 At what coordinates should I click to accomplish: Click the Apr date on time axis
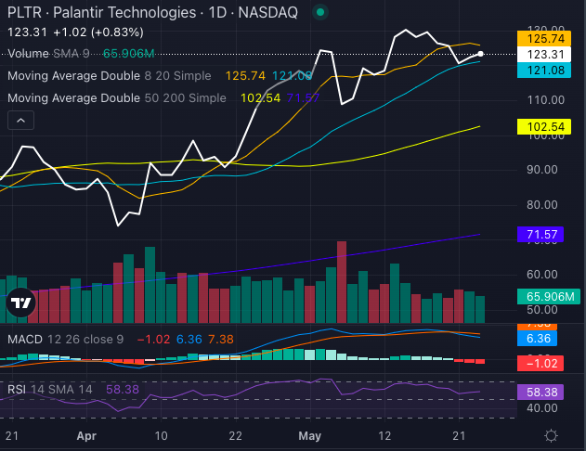[x=86, y=436]
